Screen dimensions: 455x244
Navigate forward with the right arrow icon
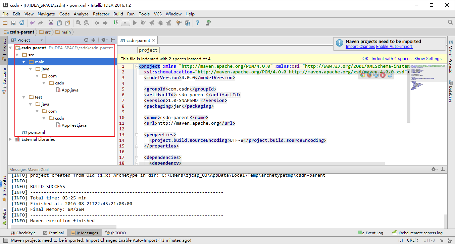(105, 23)
